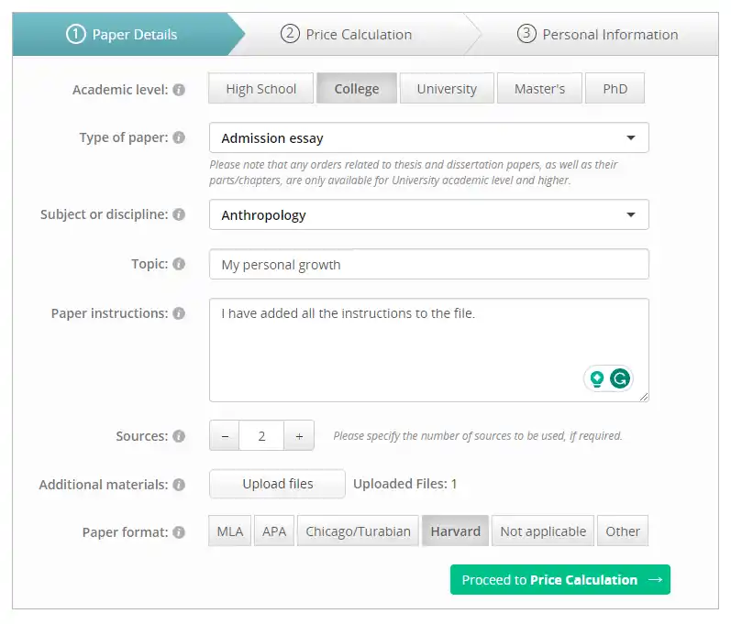Choose APA paper format
Image resolution: width=731 pixels, height=624 pixels.
point(274,531)
